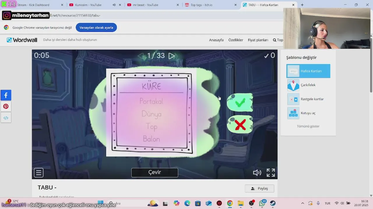Viewport: 373px width, 209px height.
Task: Enter fullscreen mode in game
Action: pyautogui.click(x=271, y=173)
